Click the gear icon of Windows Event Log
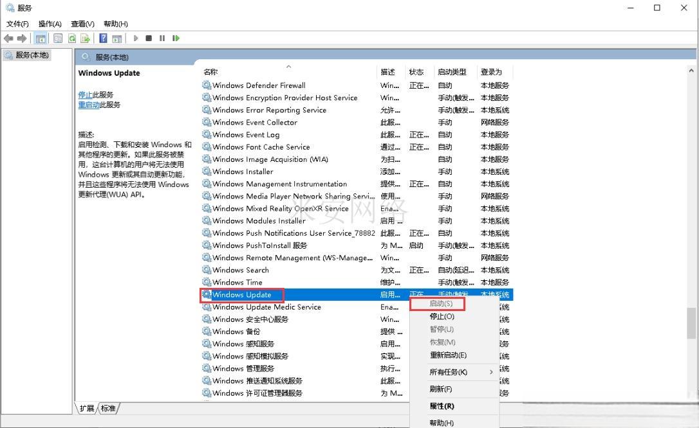This screenshot has height=428, width=699. pyautogui.click(x=207, y=134)
